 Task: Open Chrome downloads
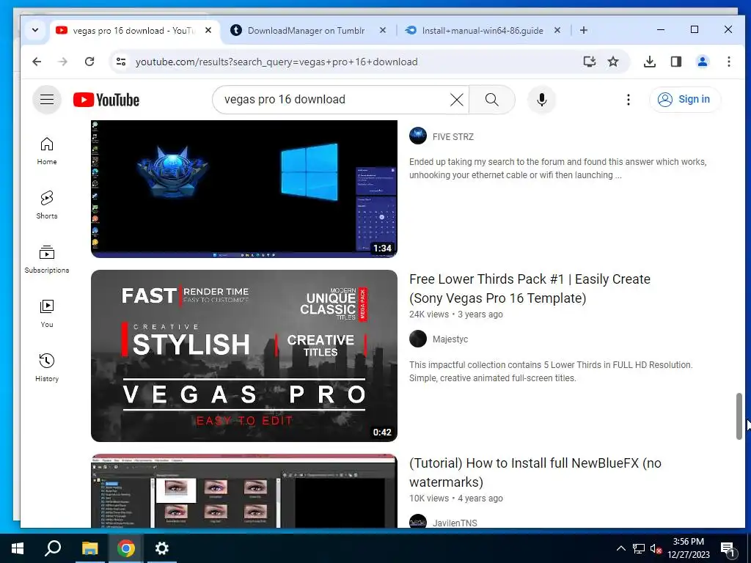tap(650, 62)
